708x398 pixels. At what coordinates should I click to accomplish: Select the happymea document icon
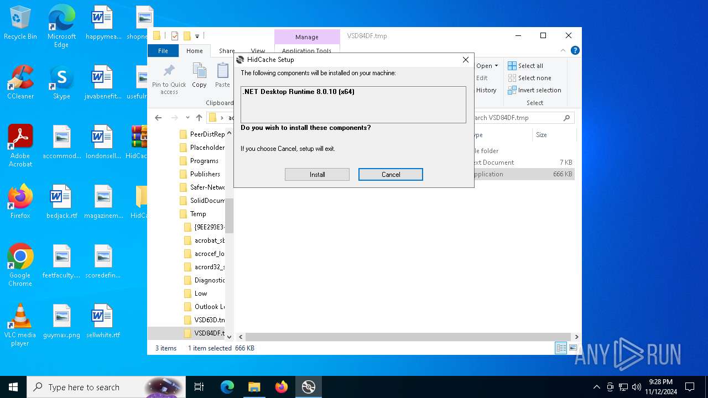click(x=103, y=23)
